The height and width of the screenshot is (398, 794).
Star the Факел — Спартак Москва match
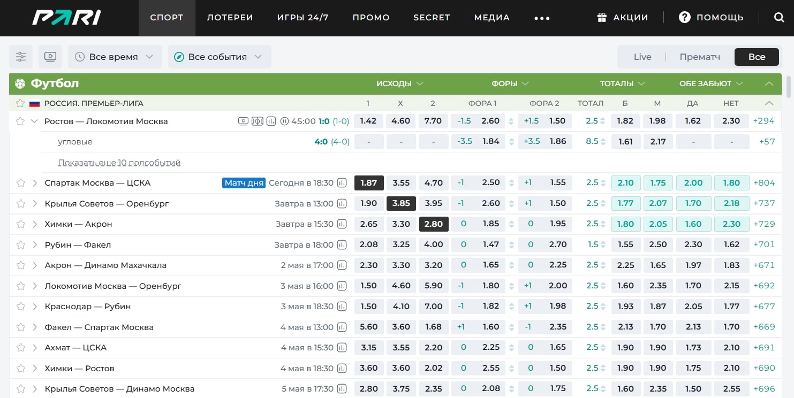(x=20, y=327)
